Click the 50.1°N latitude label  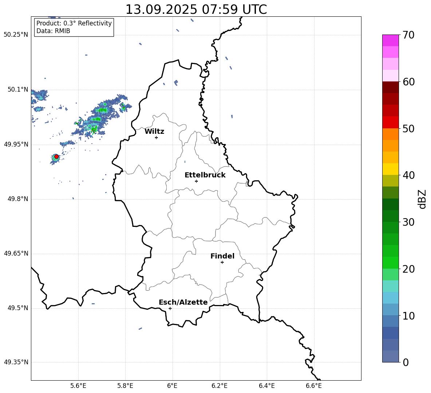[x=18, y=90]
